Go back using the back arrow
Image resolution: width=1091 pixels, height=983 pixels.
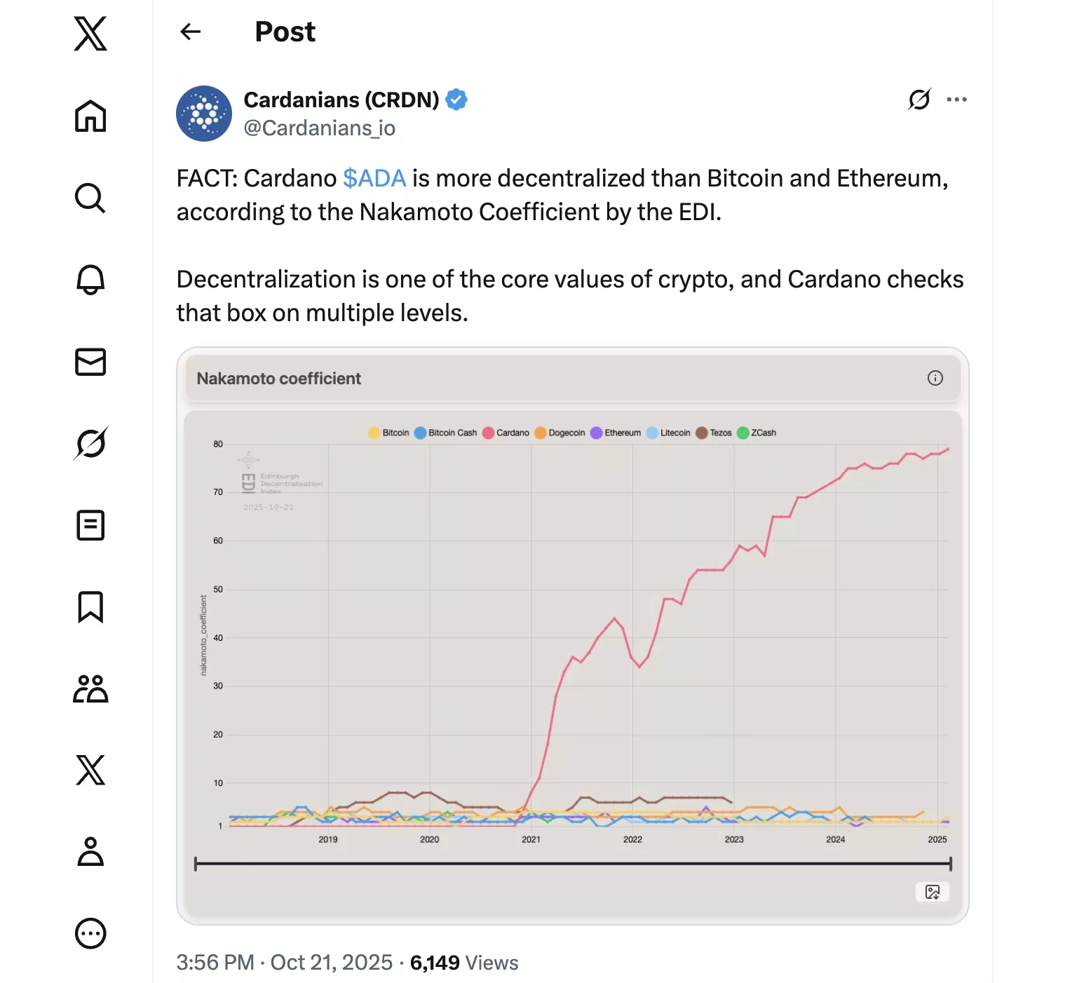[191, 32]
